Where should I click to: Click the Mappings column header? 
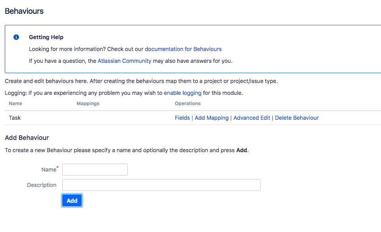point(88,104)
